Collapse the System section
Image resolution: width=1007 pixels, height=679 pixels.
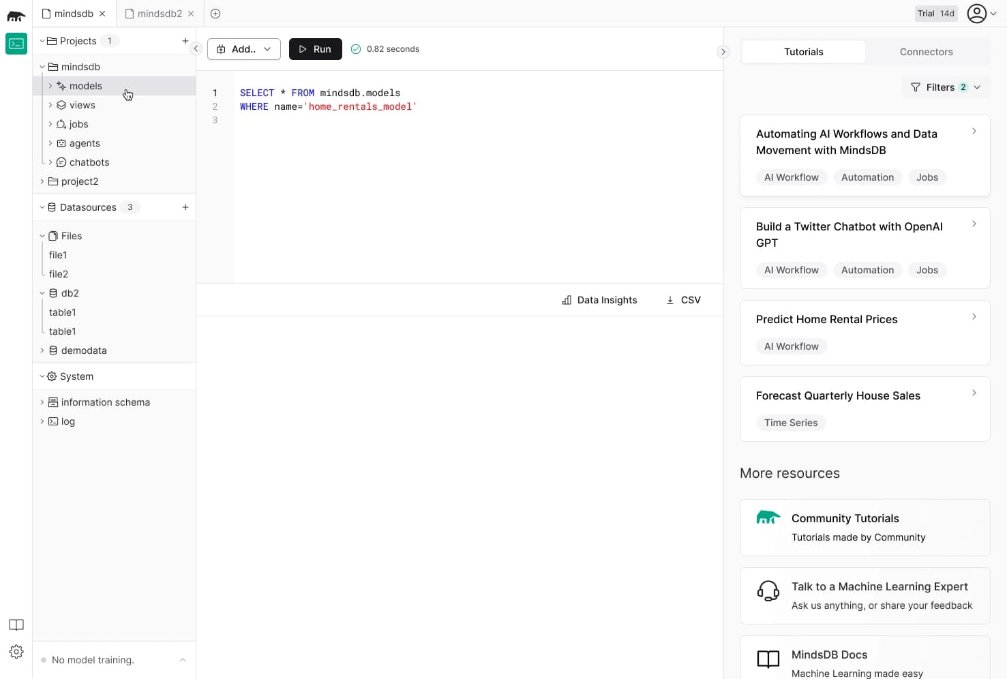point(42,376)
